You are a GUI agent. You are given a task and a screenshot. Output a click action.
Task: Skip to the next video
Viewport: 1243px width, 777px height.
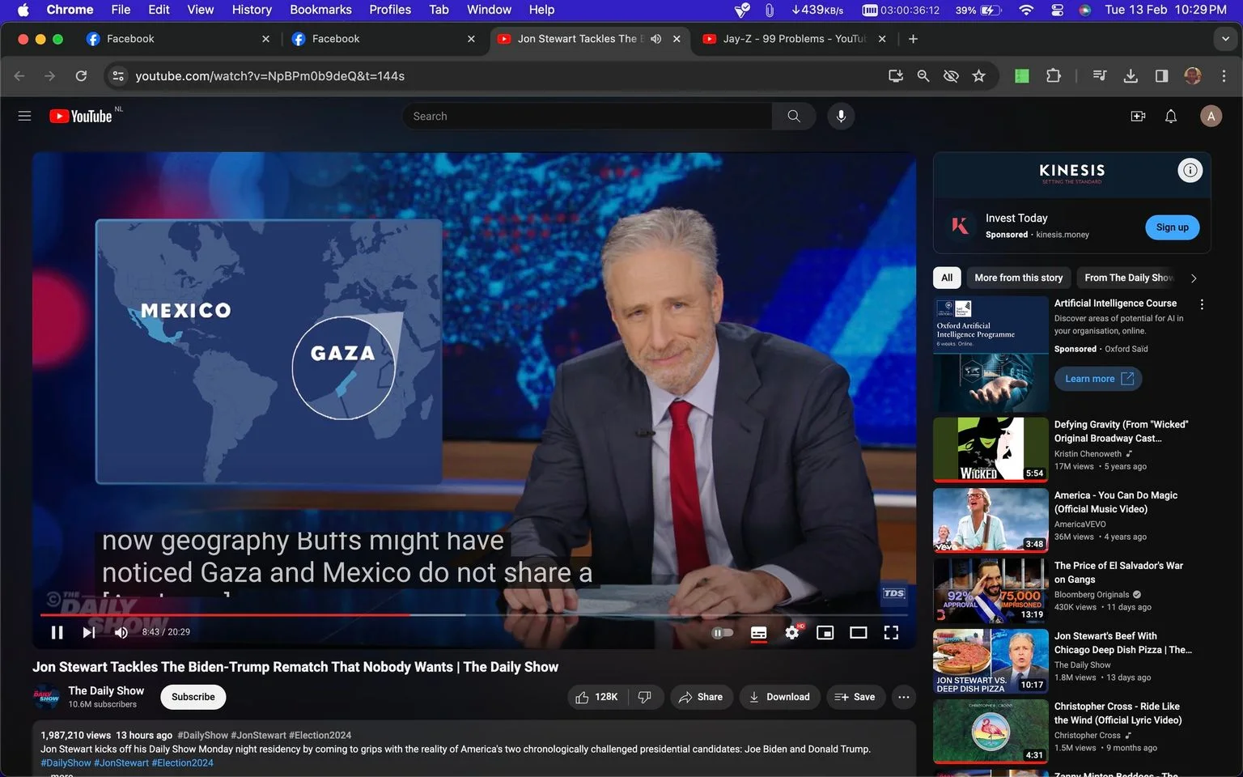[89, 632]
